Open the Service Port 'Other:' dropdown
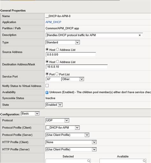151x163 pixels. [73, 79]
